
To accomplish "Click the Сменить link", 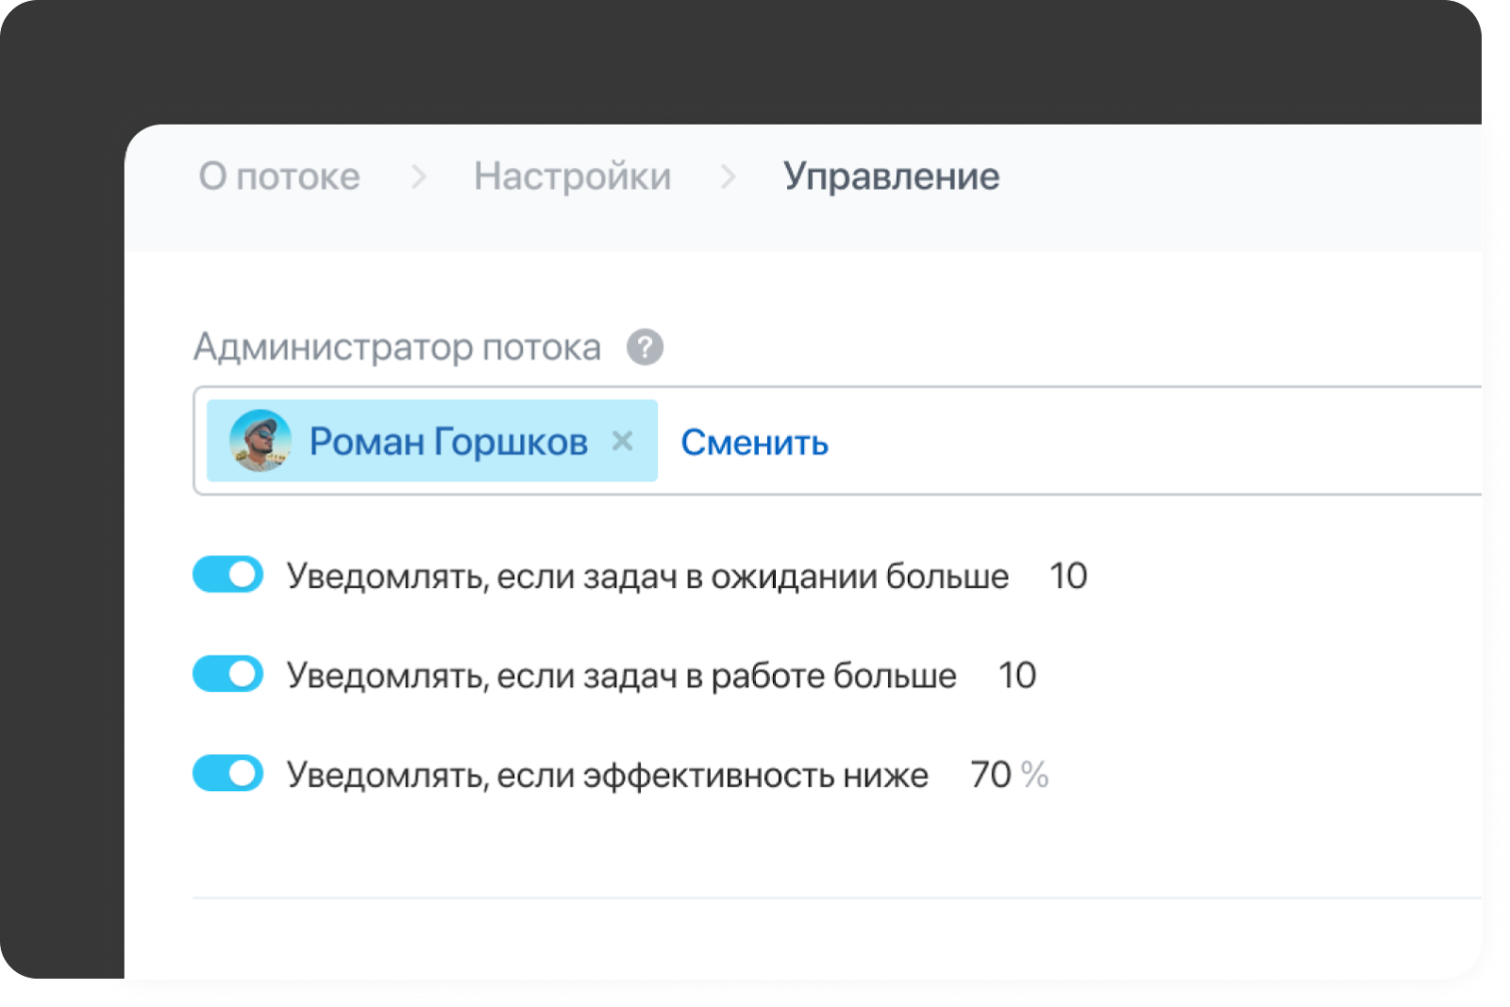I will [x=755, y=442].
